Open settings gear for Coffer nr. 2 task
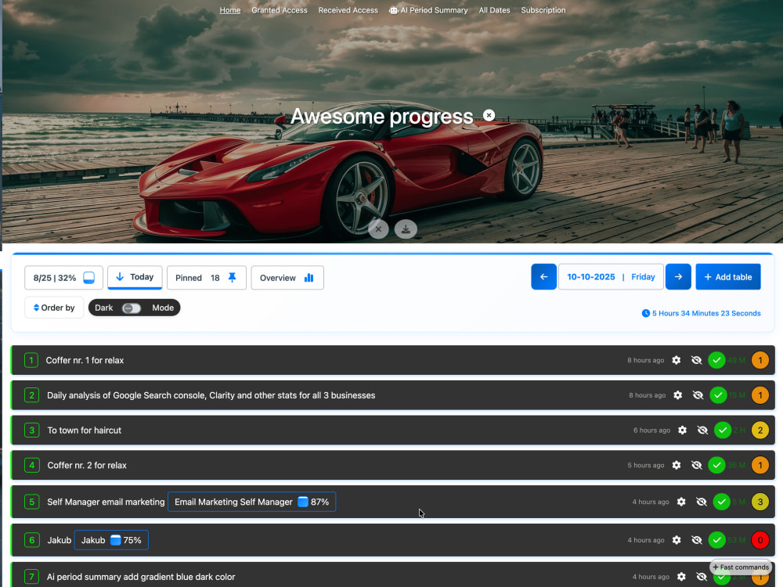 click(x=677, y=465)
